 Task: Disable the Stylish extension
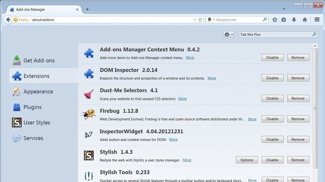click(272, 160)
